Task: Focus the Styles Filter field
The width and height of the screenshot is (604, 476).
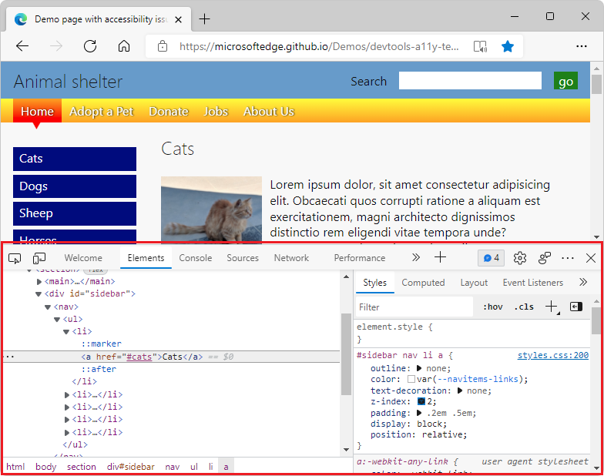Action: pos(414,307)
